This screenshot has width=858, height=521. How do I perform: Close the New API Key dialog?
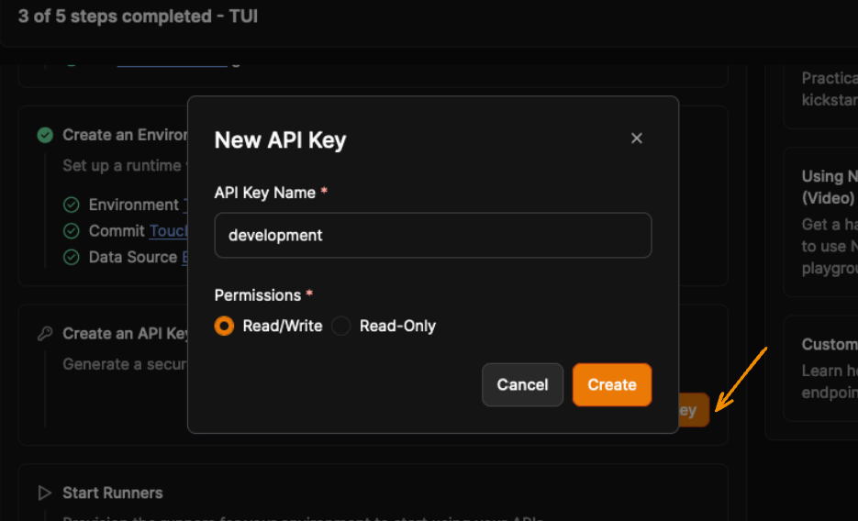point(637,139)
